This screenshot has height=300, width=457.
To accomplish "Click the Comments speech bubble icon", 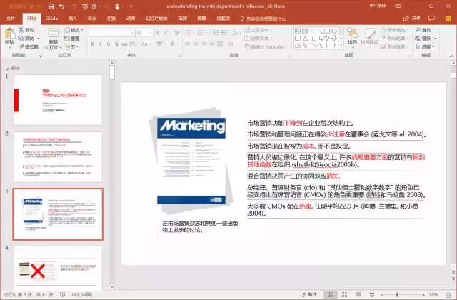I will point(431,19).
